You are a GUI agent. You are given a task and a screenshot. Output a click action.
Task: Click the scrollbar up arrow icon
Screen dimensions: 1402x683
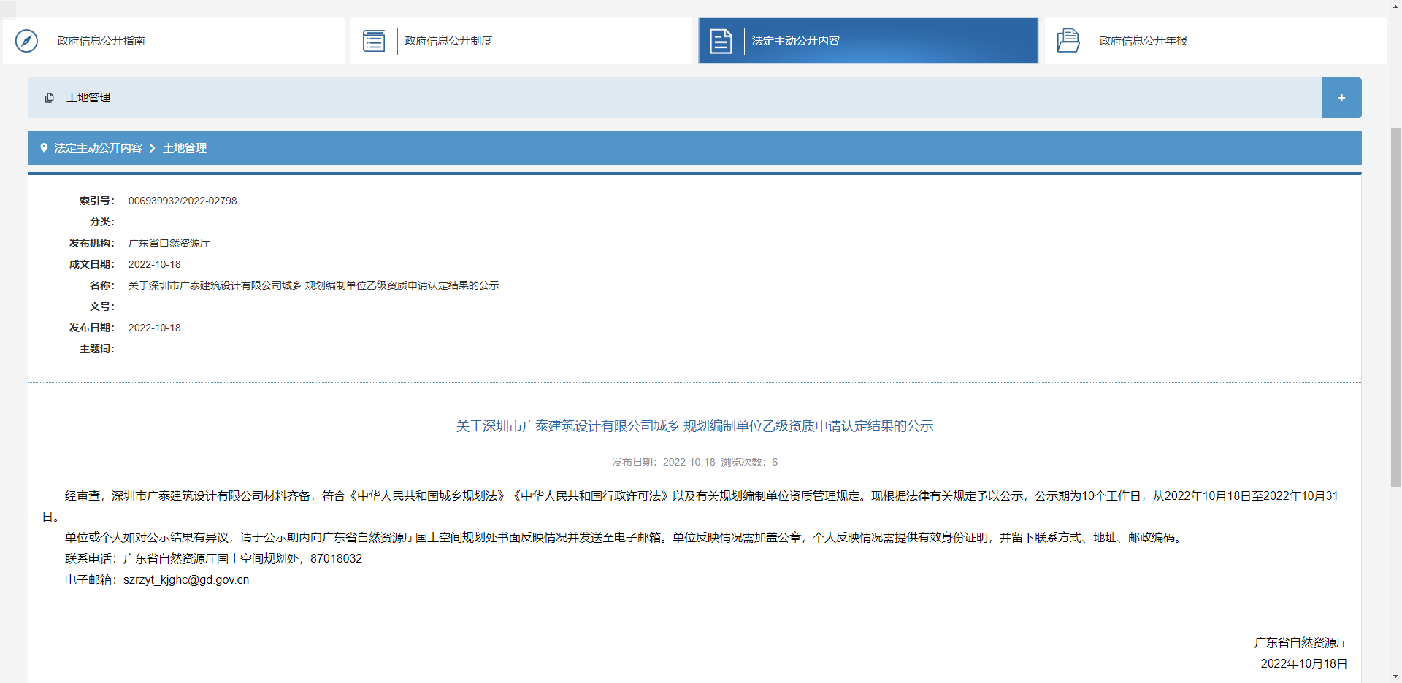[1395, 5]
